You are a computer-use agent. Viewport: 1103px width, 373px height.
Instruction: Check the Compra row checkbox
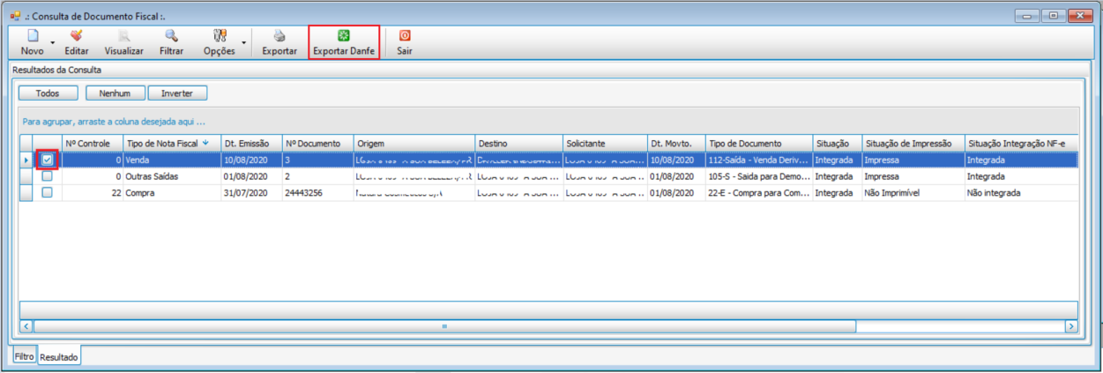[x=48, y=192]
